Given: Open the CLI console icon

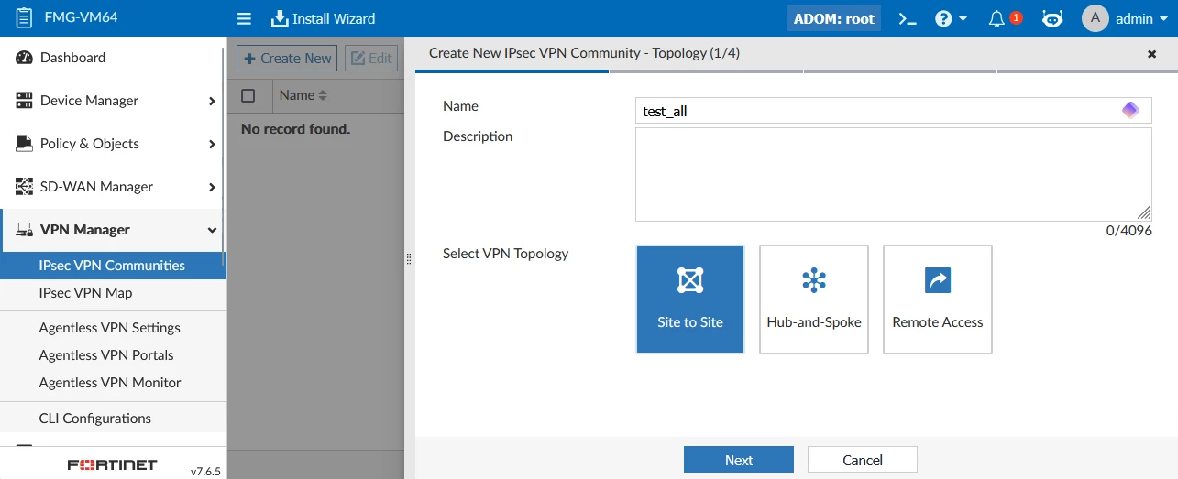Looking at the screenshot, I should tap(907, 18).
